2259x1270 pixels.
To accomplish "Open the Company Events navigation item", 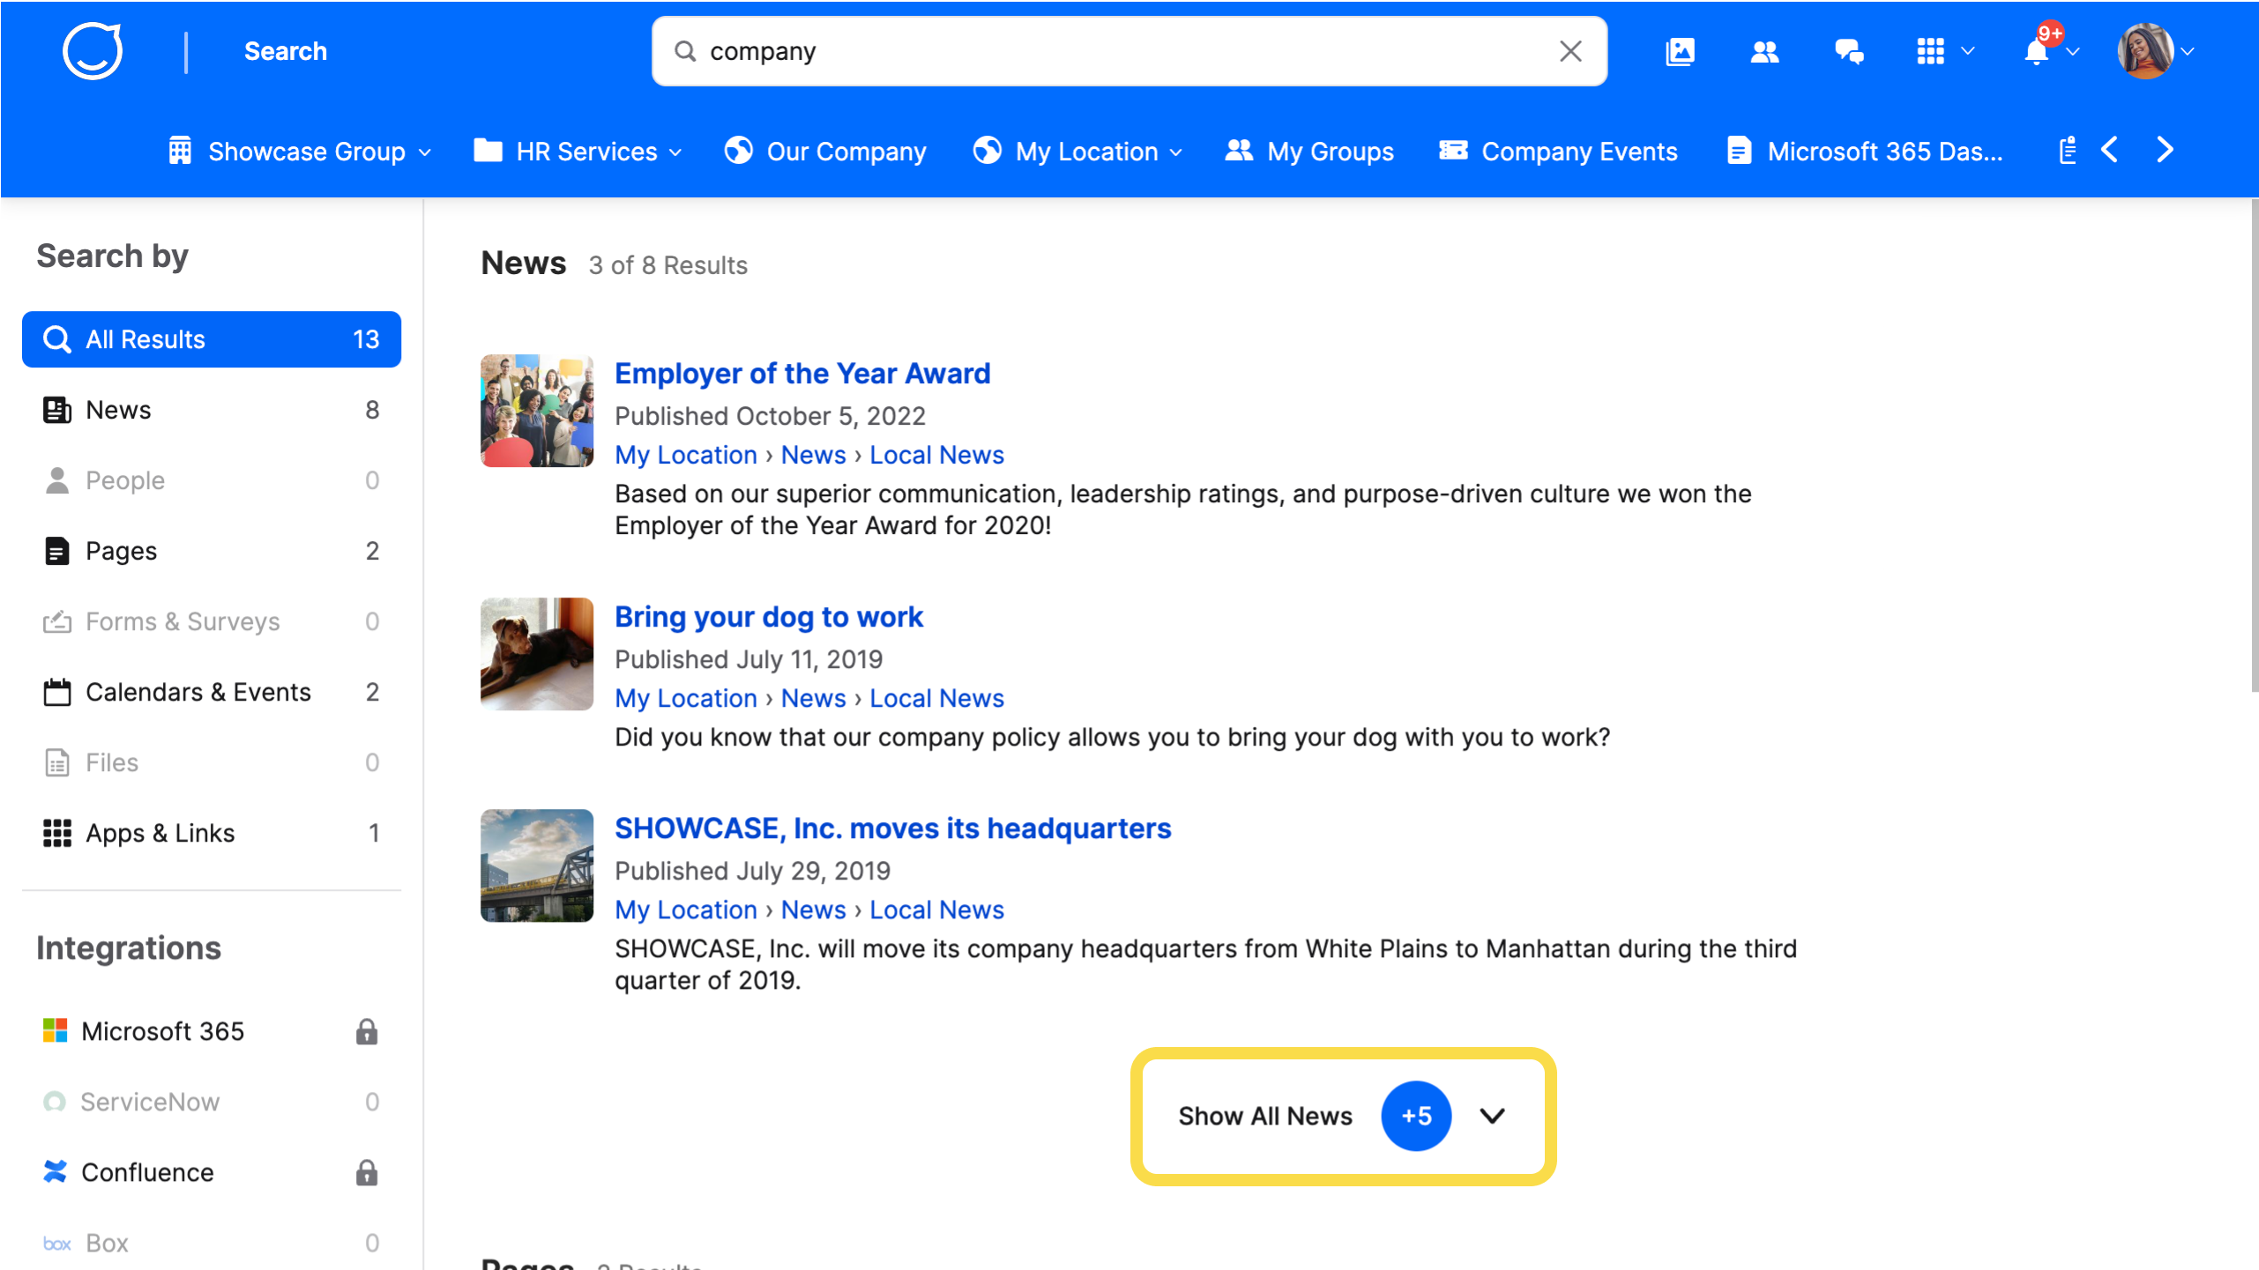I will 1558,151.
